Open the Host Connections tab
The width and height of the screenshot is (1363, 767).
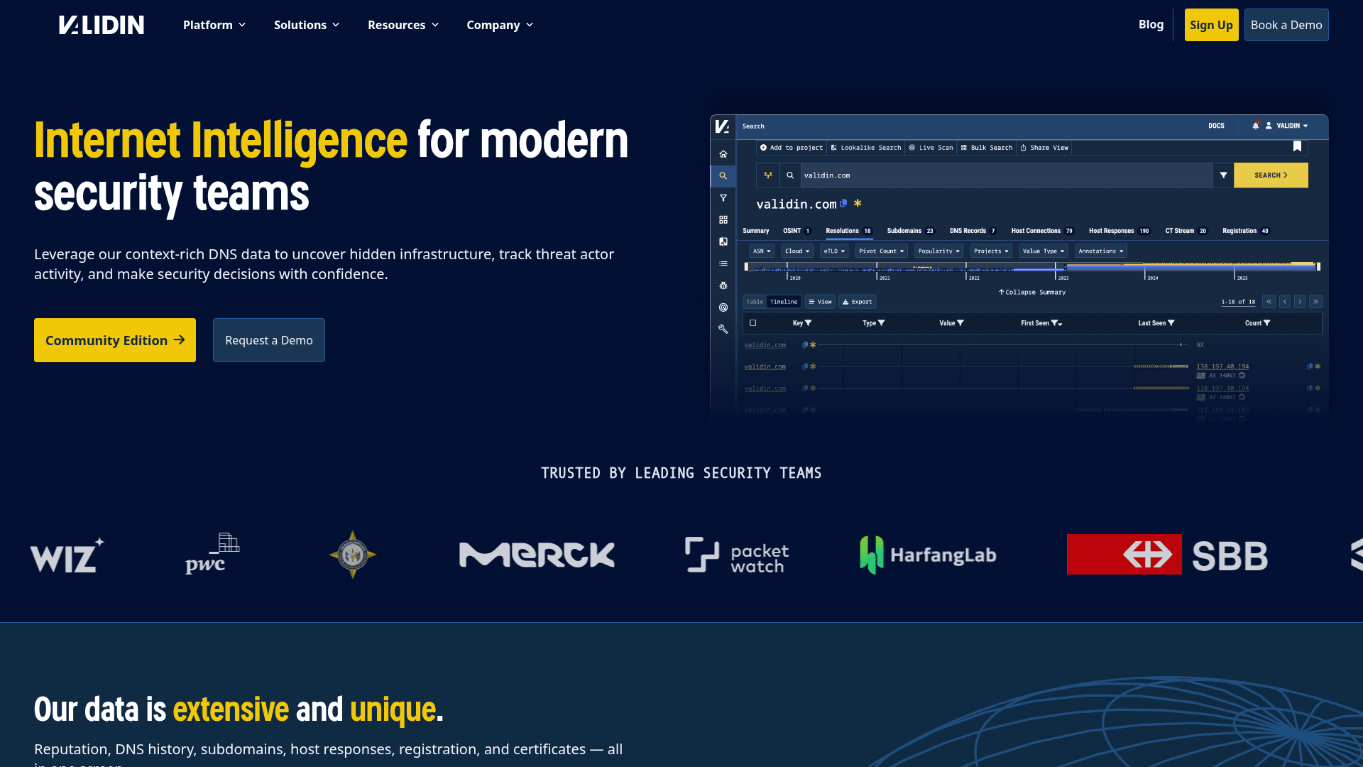click(x=1042, y=231)
